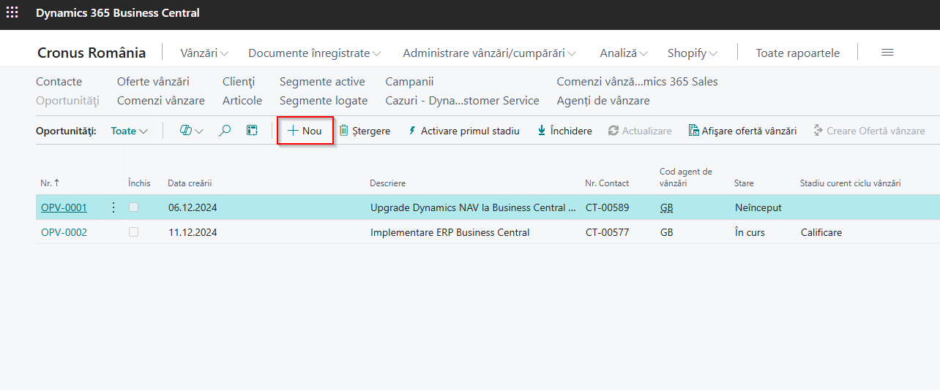Screen dimensions: 940x390
Task: Expand the Vânzări menu
Action: 204,53
